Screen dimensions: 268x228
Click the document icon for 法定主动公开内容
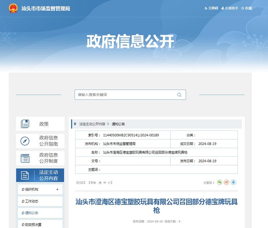pos(25,175)
